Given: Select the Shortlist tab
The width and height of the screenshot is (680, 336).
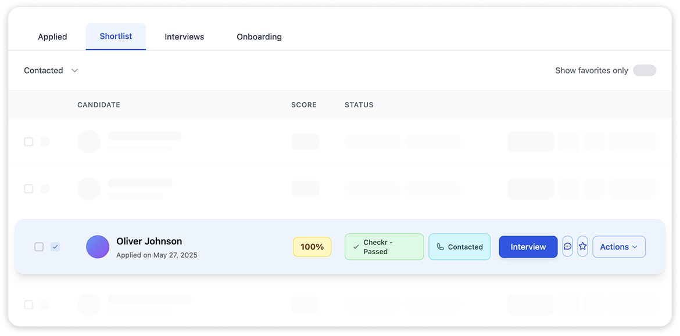Looking at the screenshot, I should [x=116, y=36].
